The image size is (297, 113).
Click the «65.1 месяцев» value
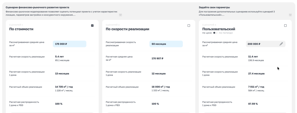pyautogui.click(x=62, y=60)
